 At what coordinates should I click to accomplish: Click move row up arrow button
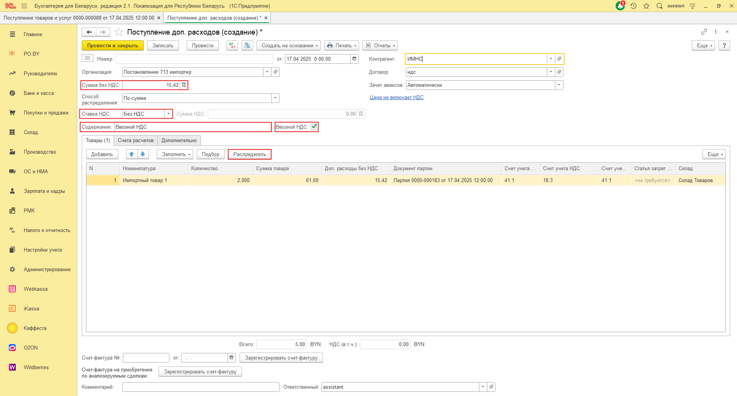pos(132,154)
